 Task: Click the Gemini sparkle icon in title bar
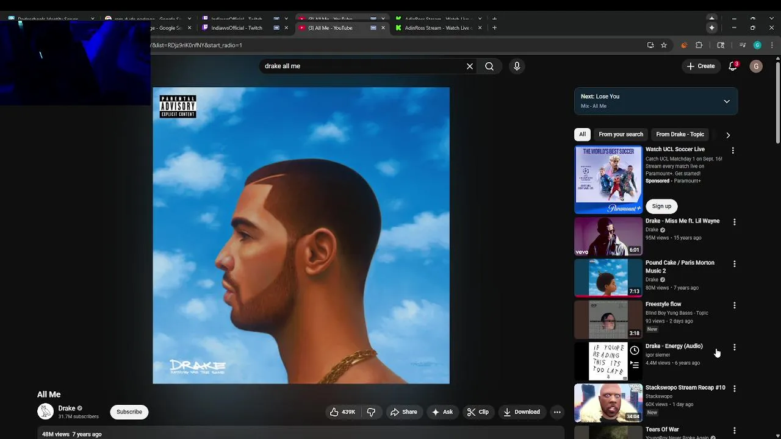(x=711, y=28)
